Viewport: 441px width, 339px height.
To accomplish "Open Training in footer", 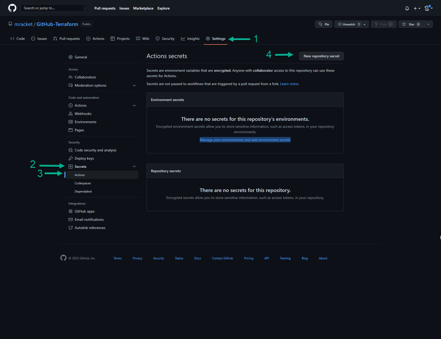I will click(285, 258).
